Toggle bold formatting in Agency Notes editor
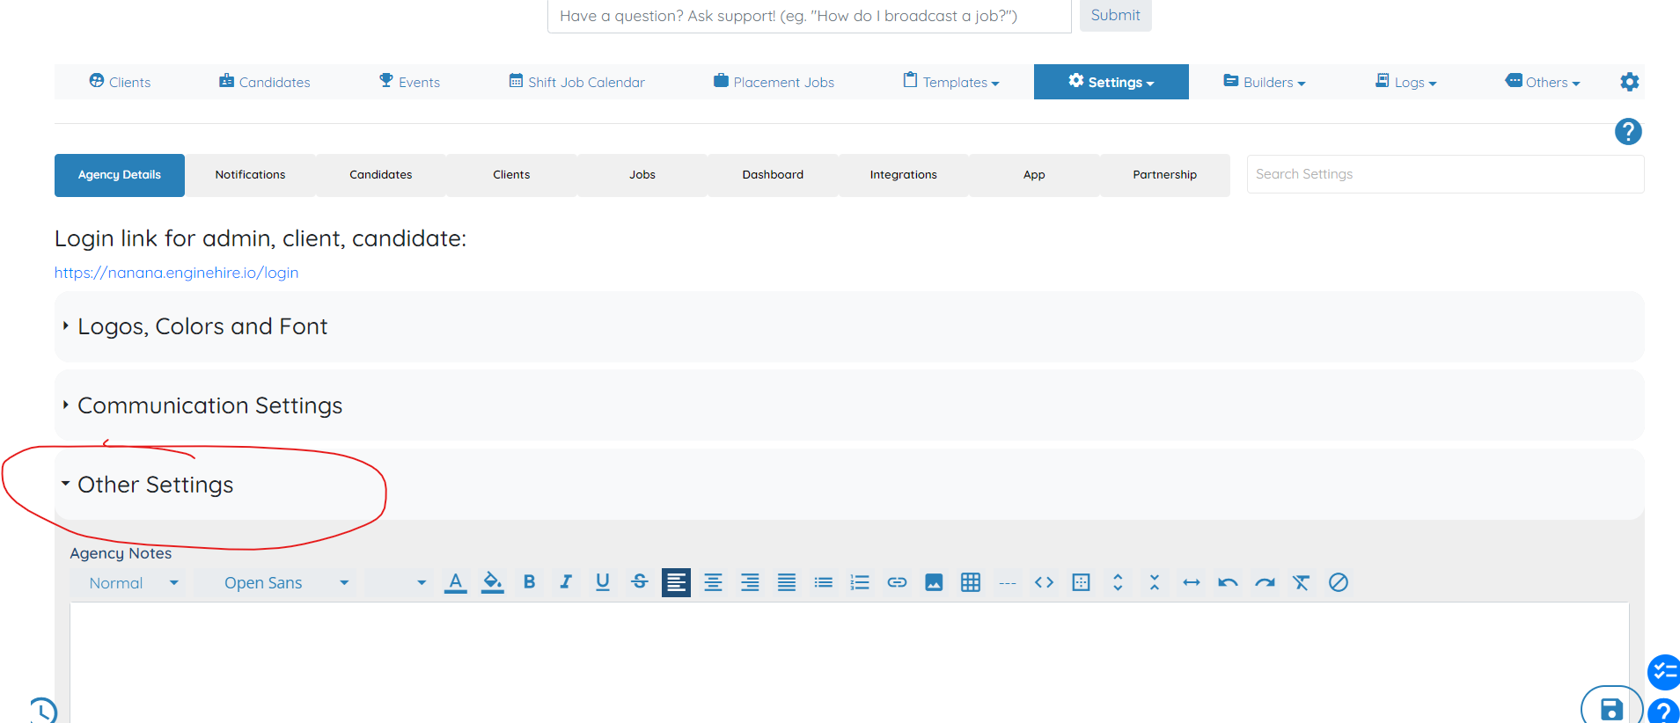The width and height of the screenshot is (1680, 723). click(x=529, y=582)
